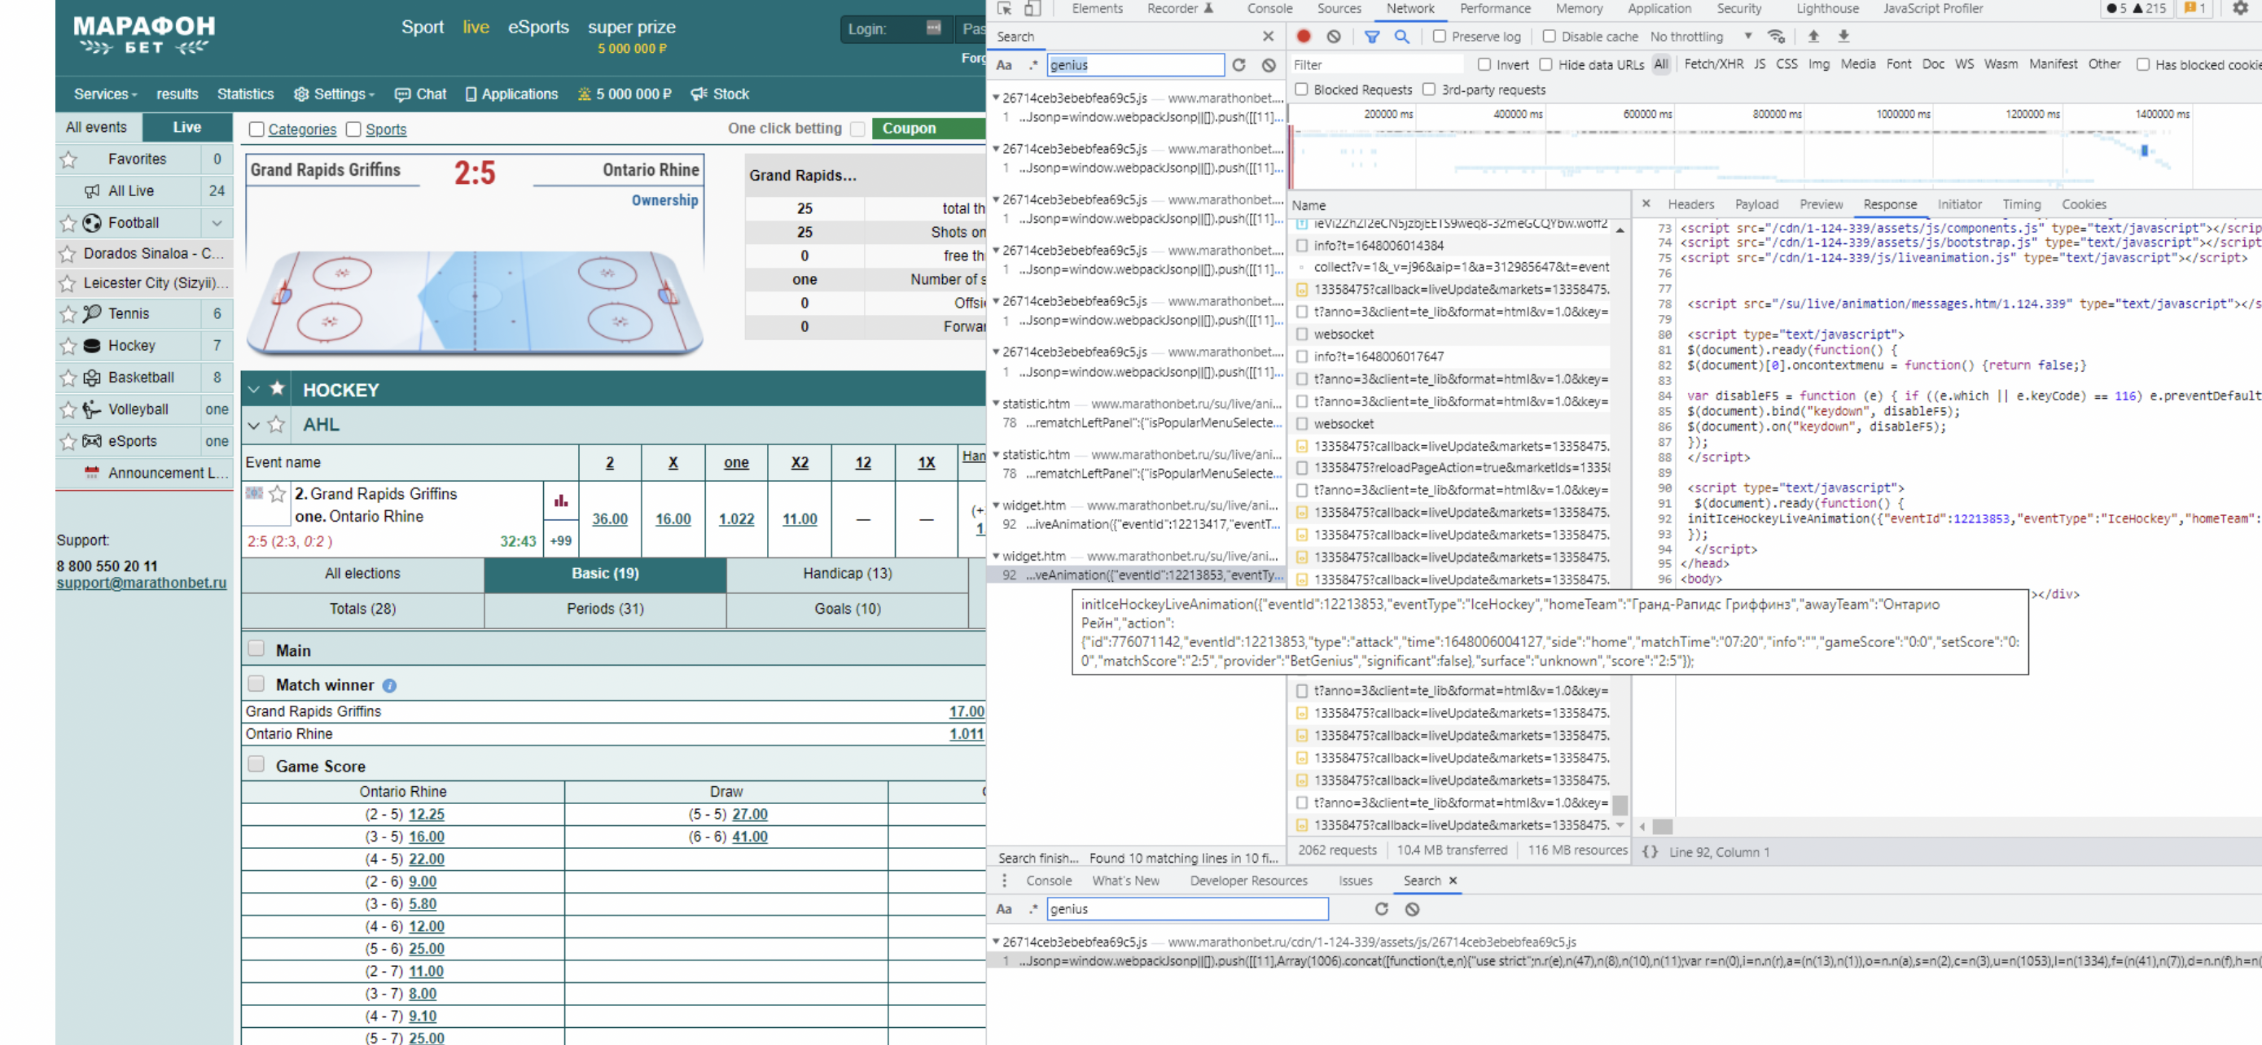Open the Services dropdown menu

[106, 94]
